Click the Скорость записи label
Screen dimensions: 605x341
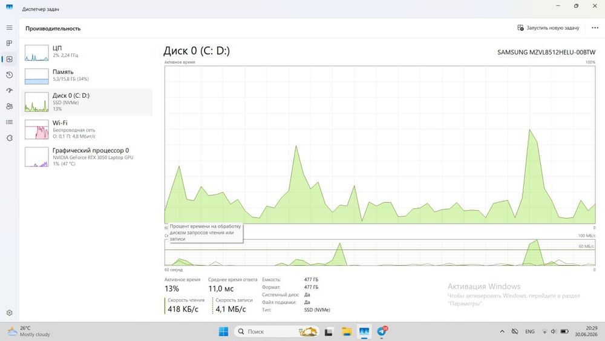[x=234, y=300]
